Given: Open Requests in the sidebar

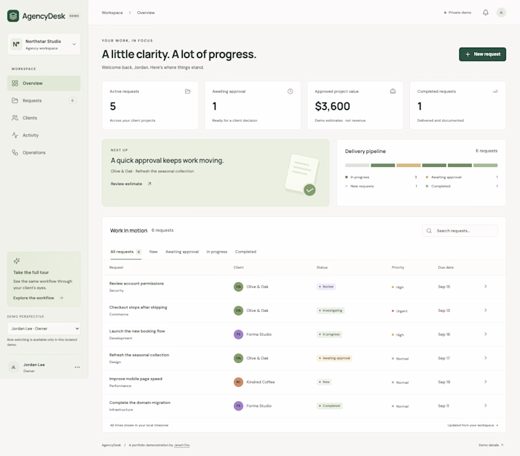Looking at the screenshot, I should pos(44,100).
